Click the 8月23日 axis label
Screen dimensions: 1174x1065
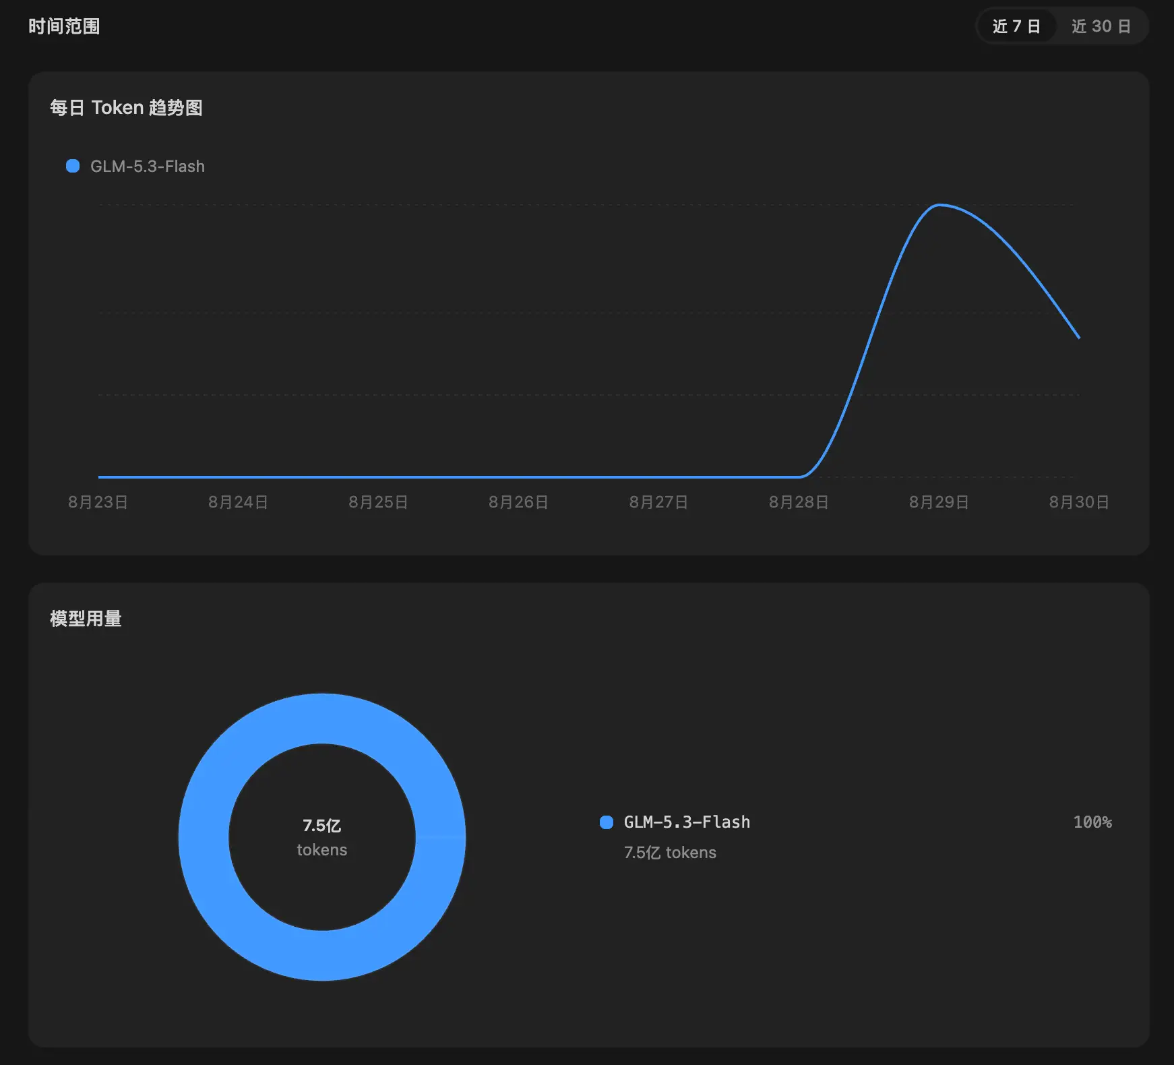[98, 502]
